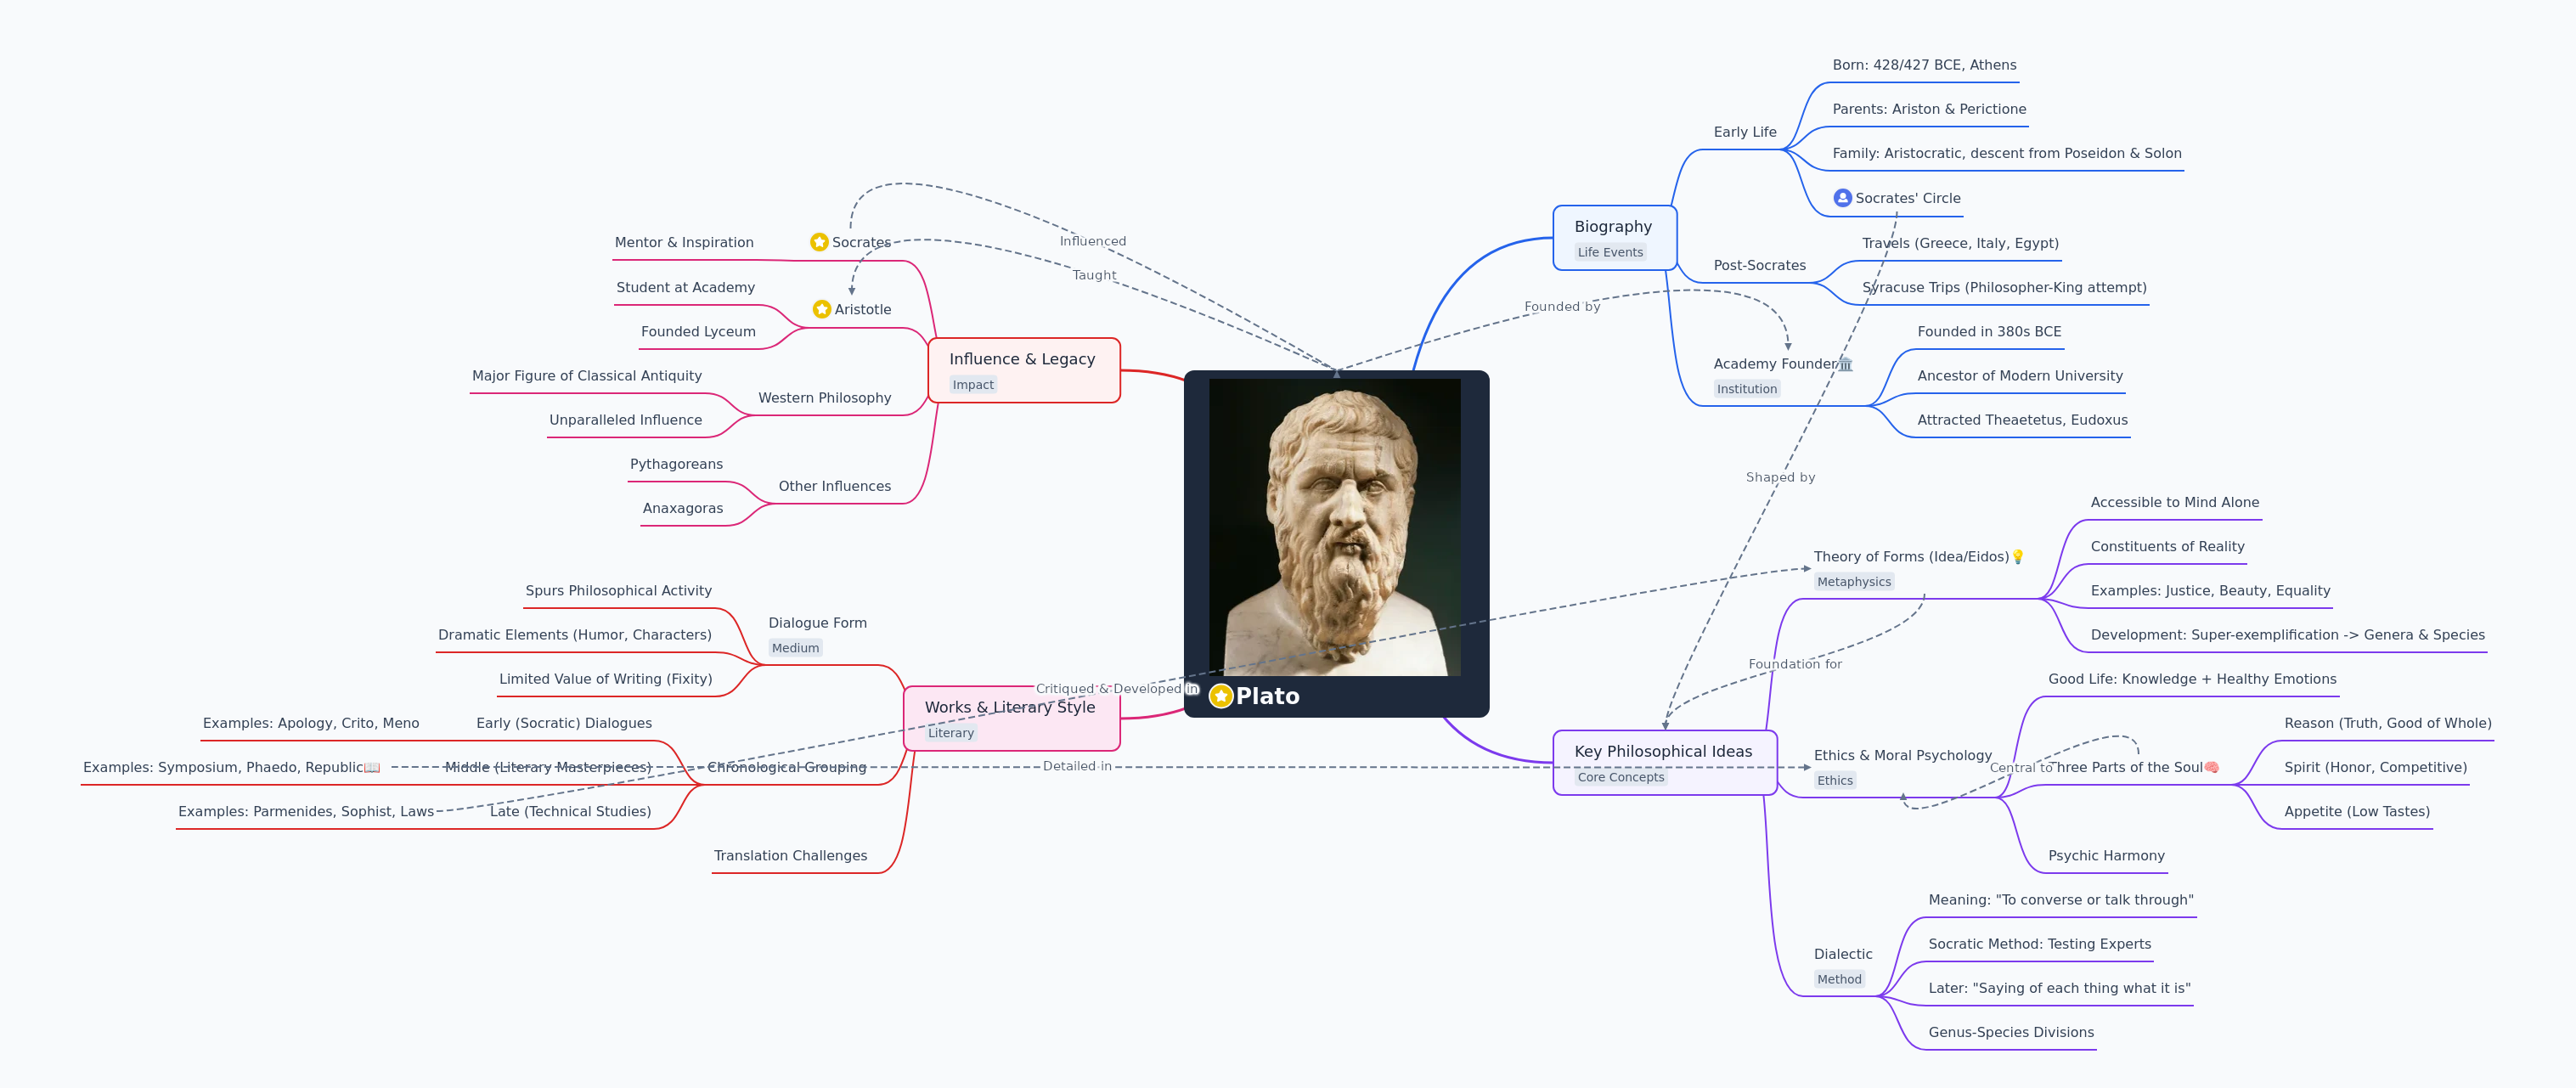This screenshot has height=1088, width=2576.
Task: Click the person icon next to Socrates' Circle
Action: 1842,198
